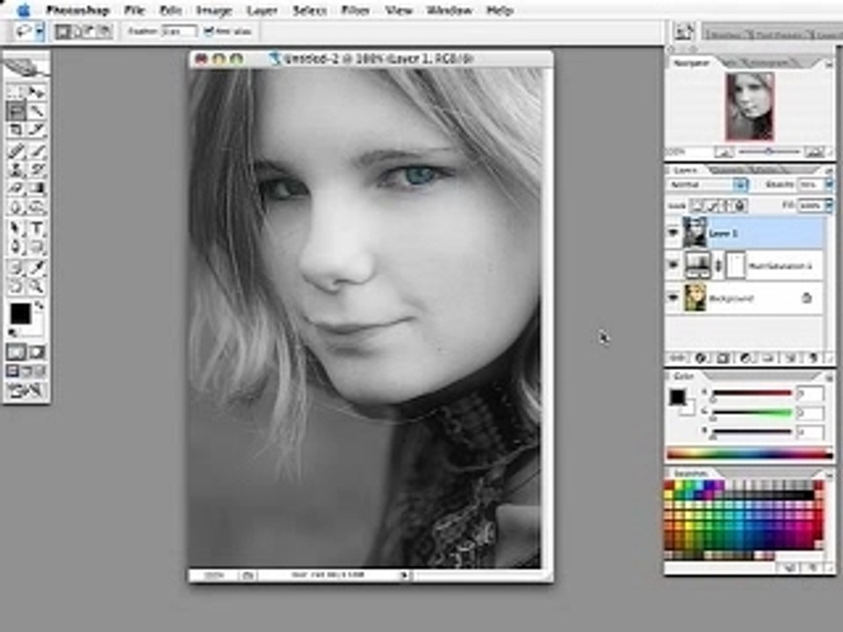The image size is (843, 632).
Task: Add layer mask in Layers panel
Action: pos(723,358)
